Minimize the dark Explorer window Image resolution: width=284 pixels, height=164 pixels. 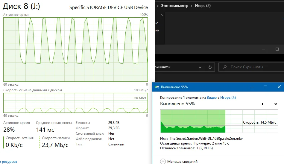(x=264, y=49)
